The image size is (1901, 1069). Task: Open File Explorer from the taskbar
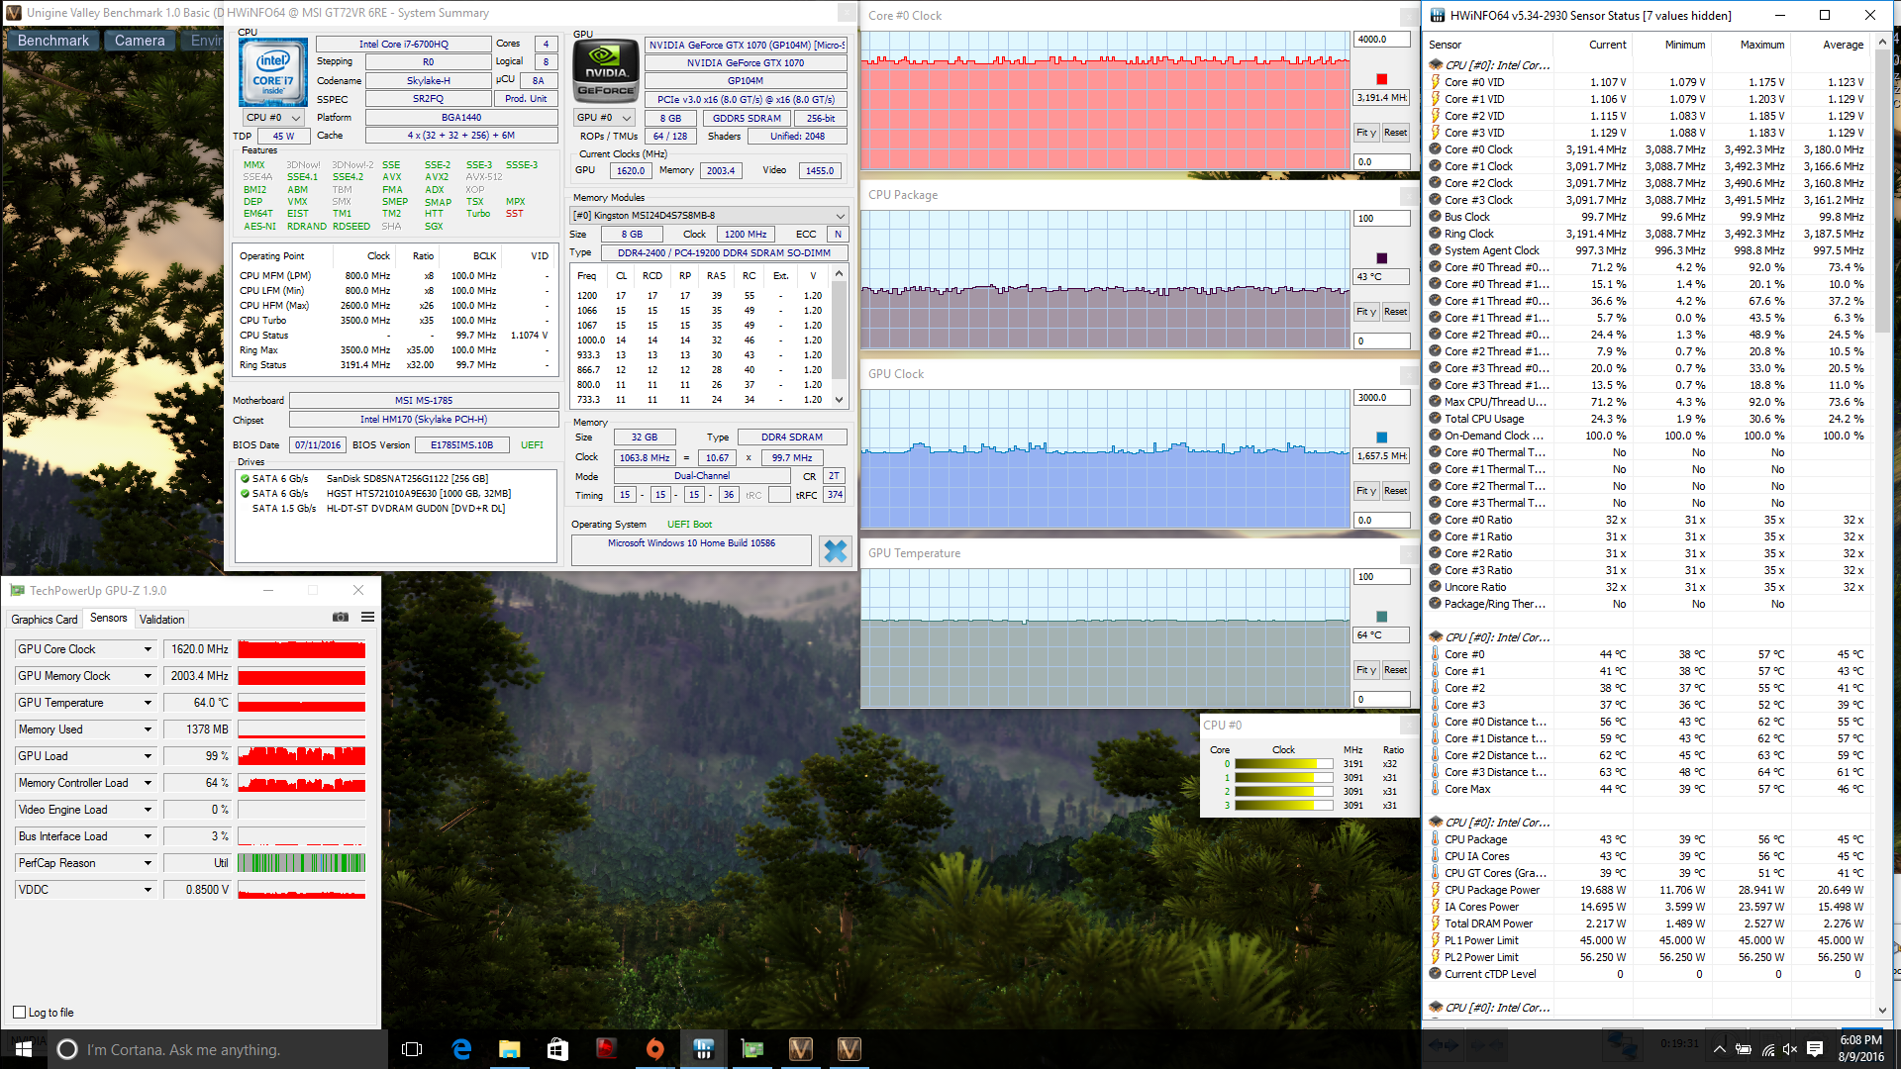tap(509, 1049)
